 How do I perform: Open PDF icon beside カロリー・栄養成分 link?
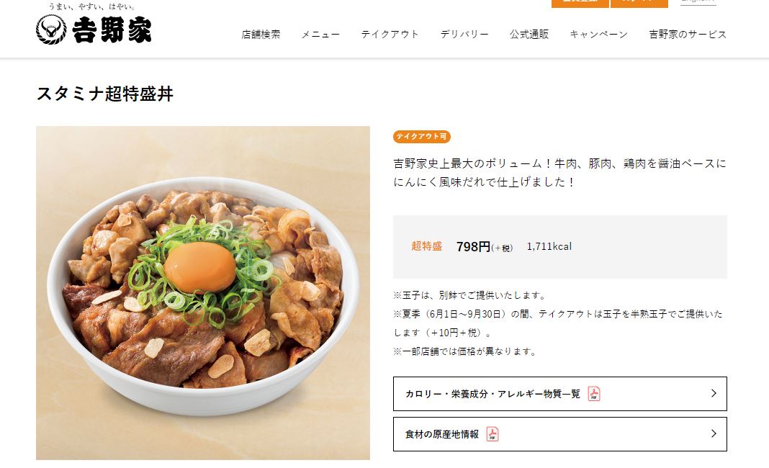(594, 394)
